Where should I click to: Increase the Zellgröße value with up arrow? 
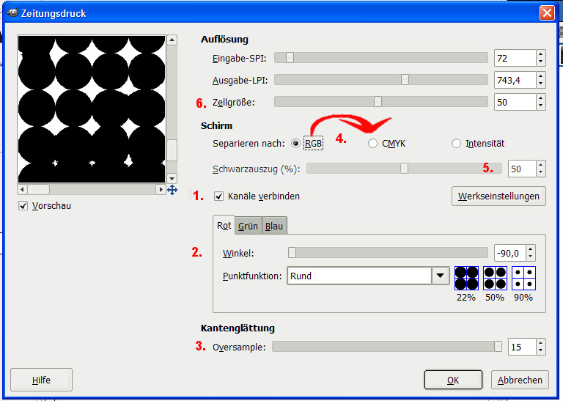pyautogui.click(x=540, y=98)
